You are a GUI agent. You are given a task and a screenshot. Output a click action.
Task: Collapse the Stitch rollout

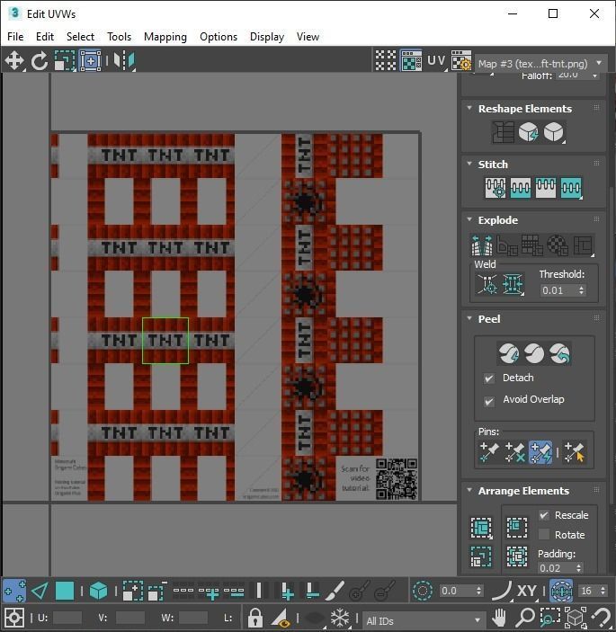[x=469, y=164]
